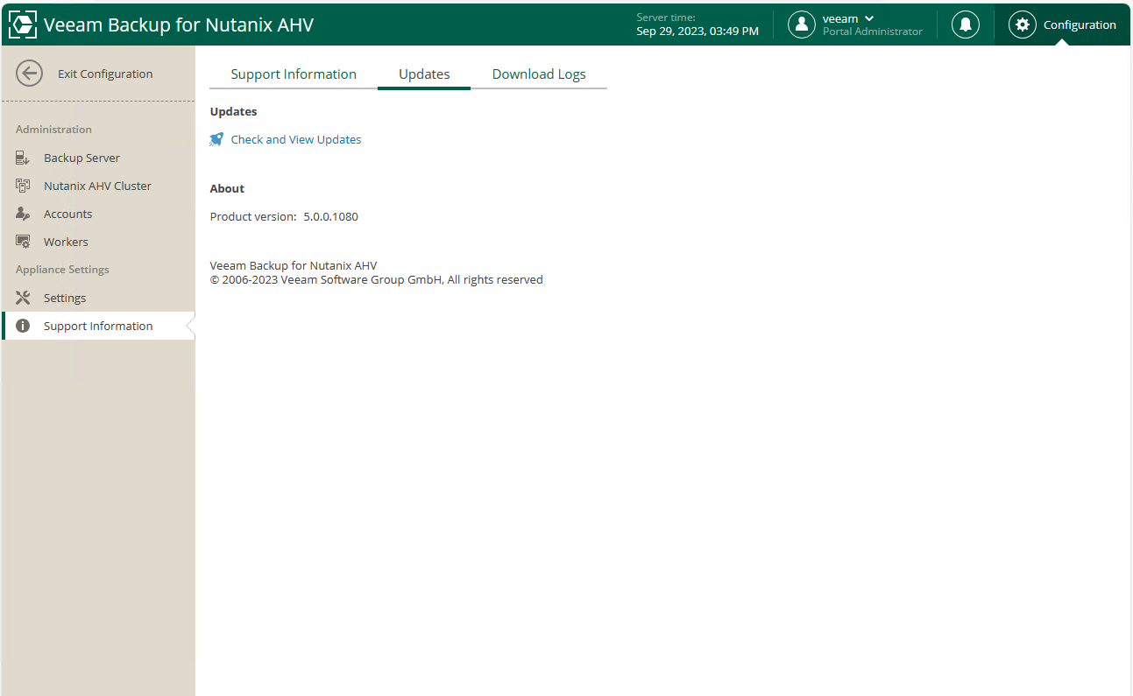The height and width of the screenshot is (696, 1133).
Task: Click the Settings wrench icon
Action: coord(24,298)
